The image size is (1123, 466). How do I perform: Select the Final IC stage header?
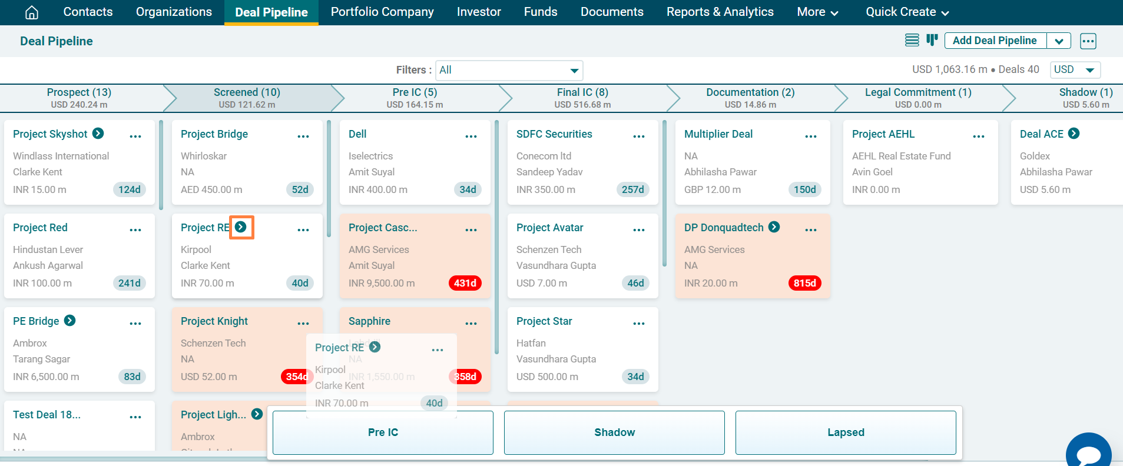[x=582, y=98]
